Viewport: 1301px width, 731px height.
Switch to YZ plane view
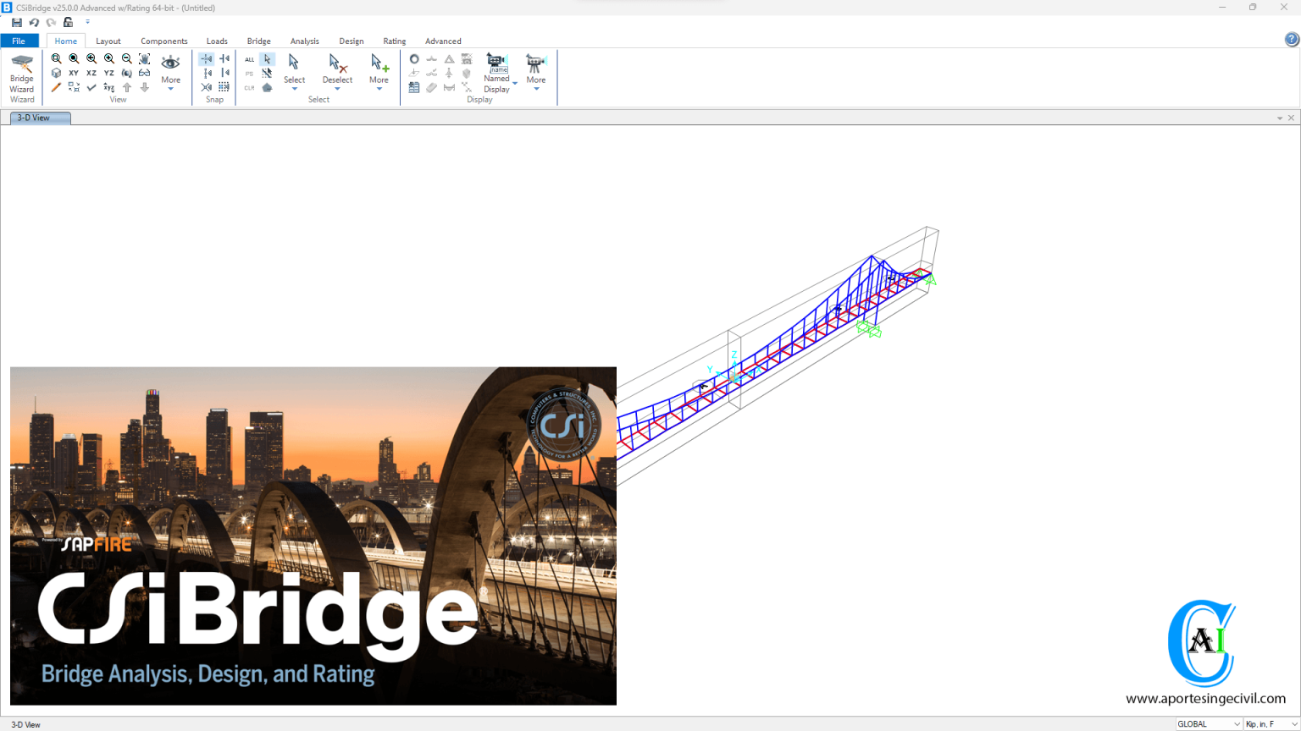[109, 74]
